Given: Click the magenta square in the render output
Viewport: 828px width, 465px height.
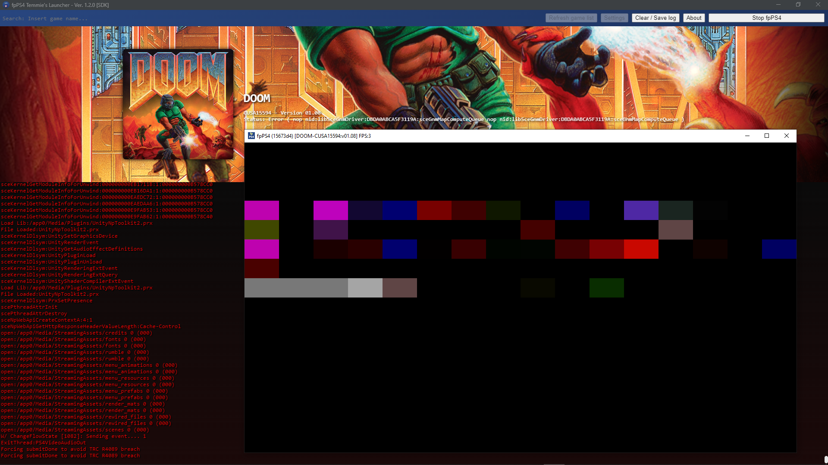Looking at the screenshot, I should (x=261, y=211).
